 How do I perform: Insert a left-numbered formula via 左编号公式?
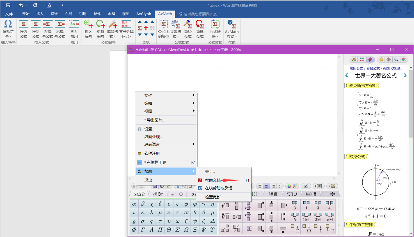pos(48,29)
